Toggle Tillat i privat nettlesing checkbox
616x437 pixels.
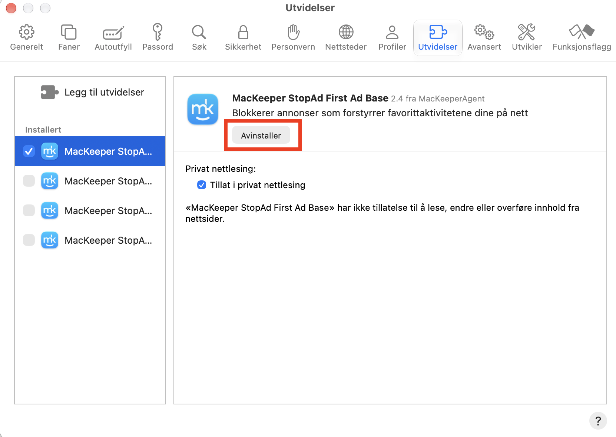202,185
